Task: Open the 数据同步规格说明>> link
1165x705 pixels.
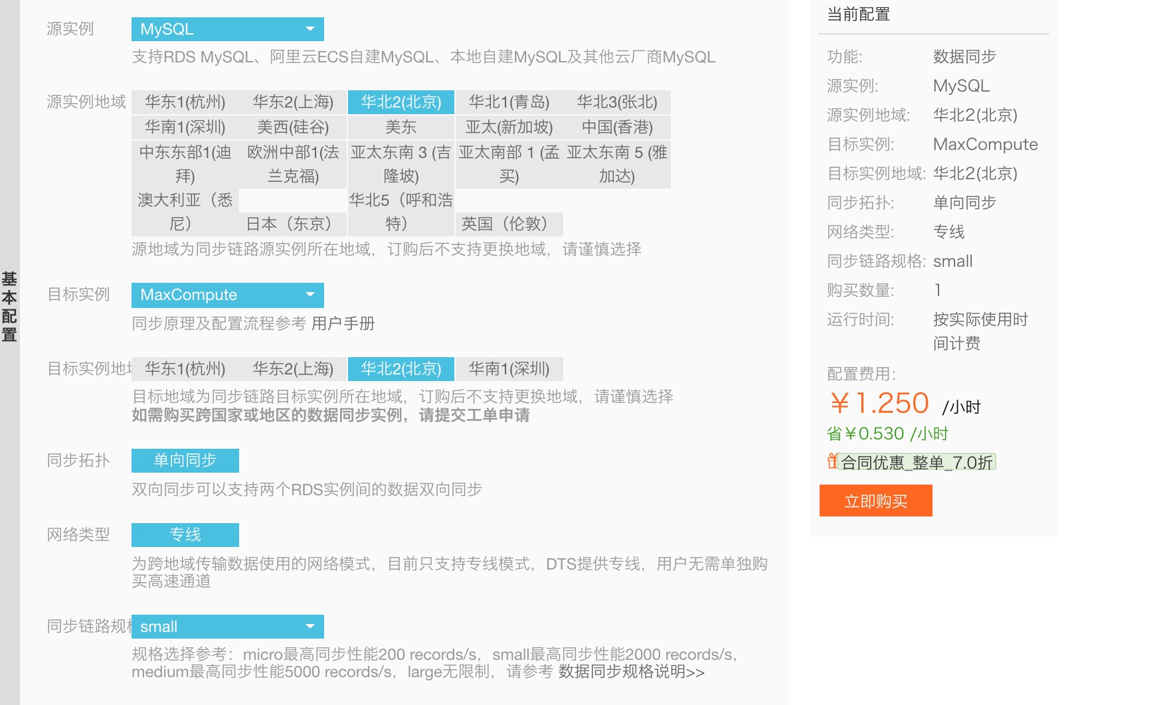Action: pos(632,672)
